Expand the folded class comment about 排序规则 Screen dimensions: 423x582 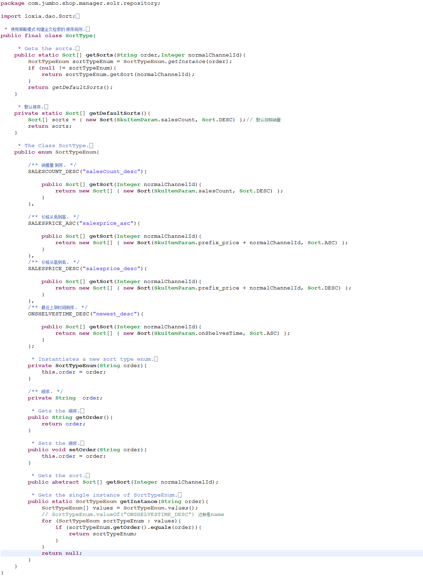point(88,29)
